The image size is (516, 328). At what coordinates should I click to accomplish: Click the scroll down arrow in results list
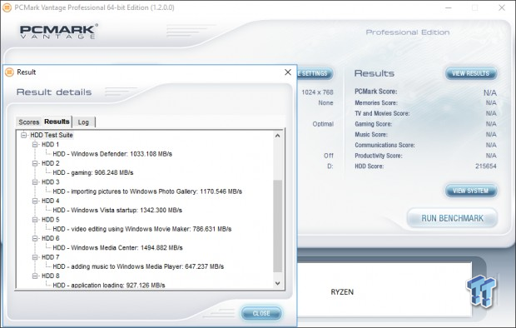point(278,283)
